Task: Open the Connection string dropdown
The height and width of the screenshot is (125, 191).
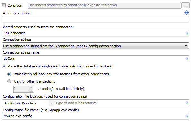Action: pos(95,46)
